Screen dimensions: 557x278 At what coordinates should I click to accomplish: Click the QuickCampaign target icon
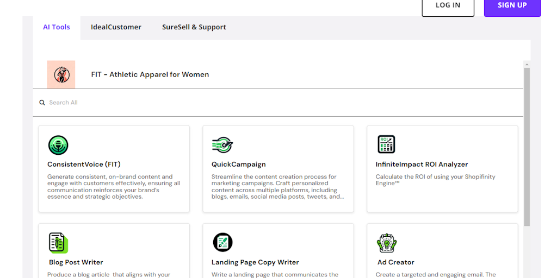222,145
